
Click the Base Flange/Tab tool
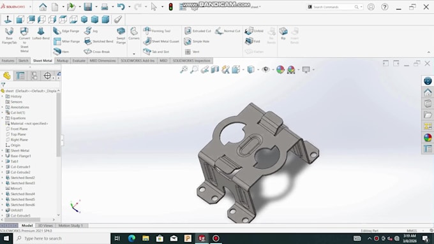(9, 36)
